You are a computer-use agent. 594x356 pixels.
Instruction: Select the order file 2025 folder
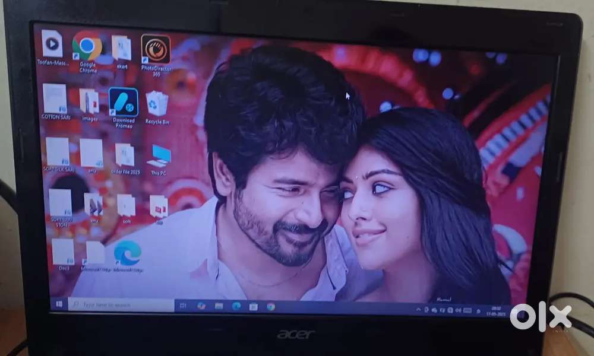(x=125, y=155)
